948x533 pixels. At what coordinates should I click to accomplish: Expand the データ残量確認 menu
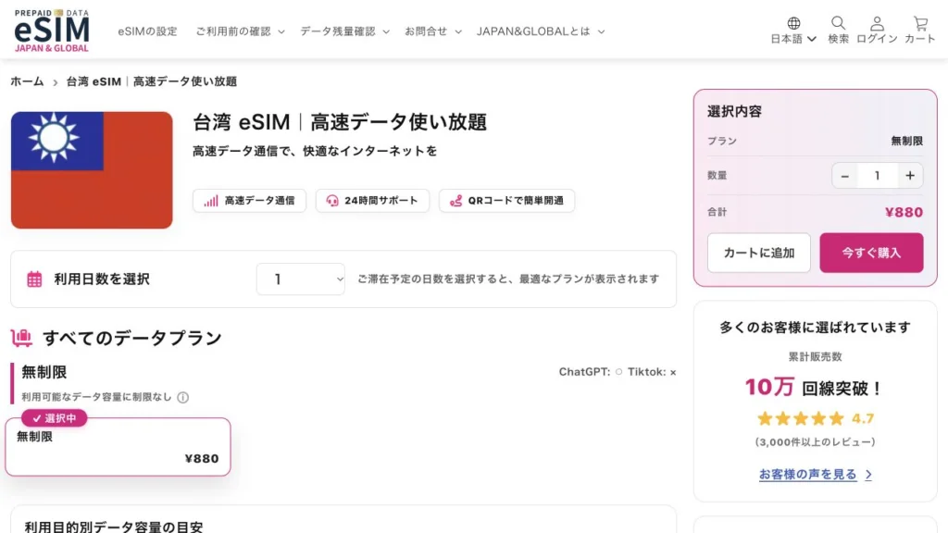[344, 31]
